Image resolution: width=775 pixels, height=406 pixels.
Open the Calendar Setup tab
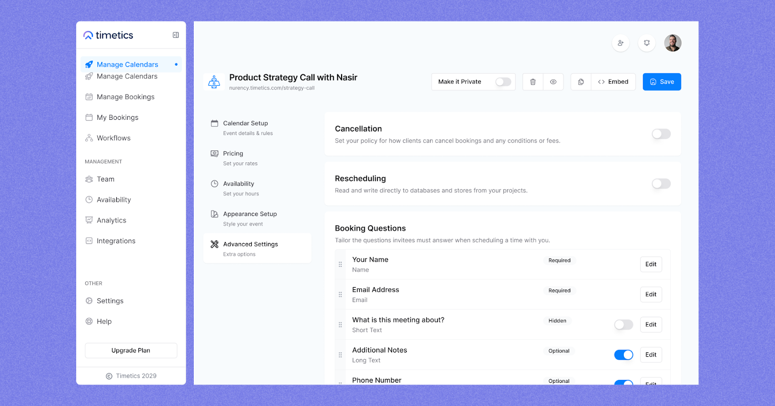[x=257, y=128]
